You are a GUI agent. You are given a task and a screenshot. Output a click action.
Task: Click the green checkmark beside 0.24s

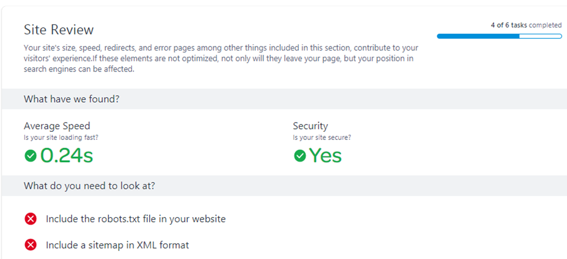click(x=30, y=156)
